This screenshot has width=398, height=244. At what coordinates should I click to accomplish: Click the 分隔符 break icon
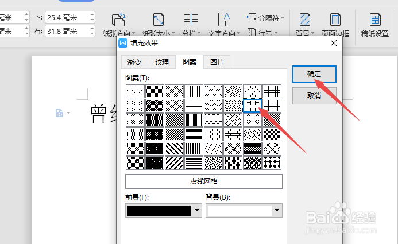(252, 18)
